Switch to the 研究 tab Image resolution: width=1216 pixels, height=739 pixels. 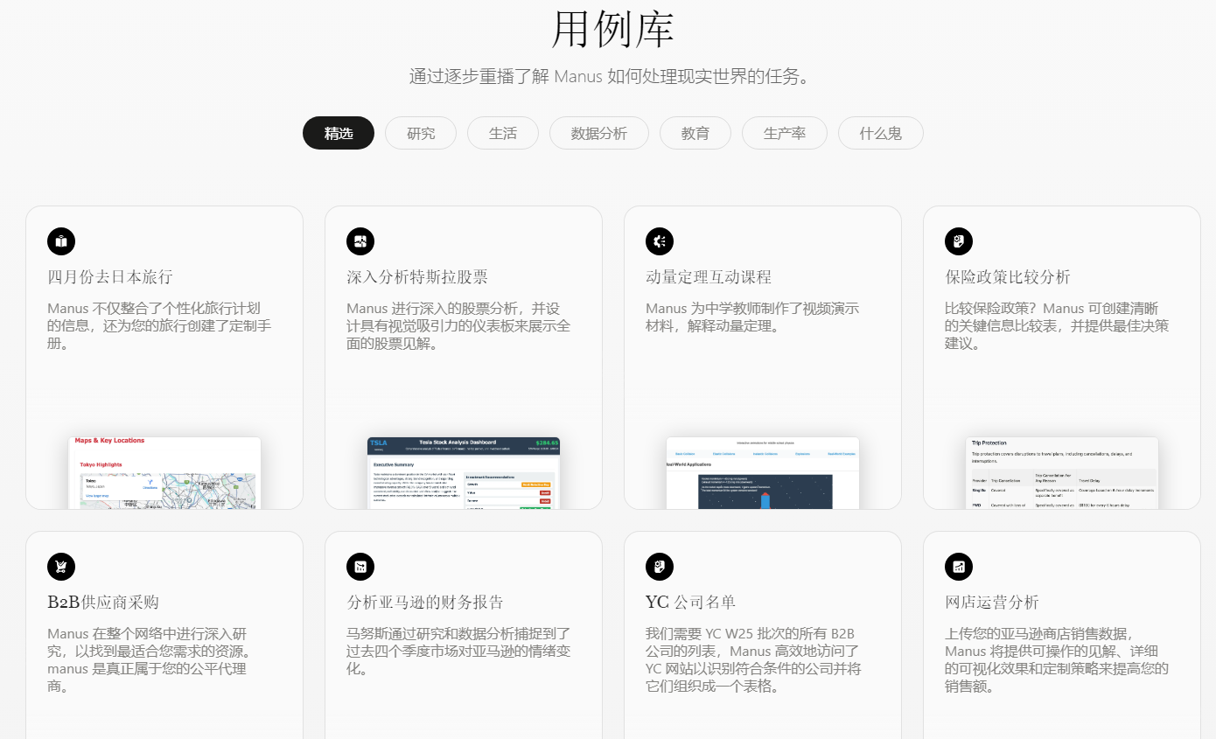point(421,133)
